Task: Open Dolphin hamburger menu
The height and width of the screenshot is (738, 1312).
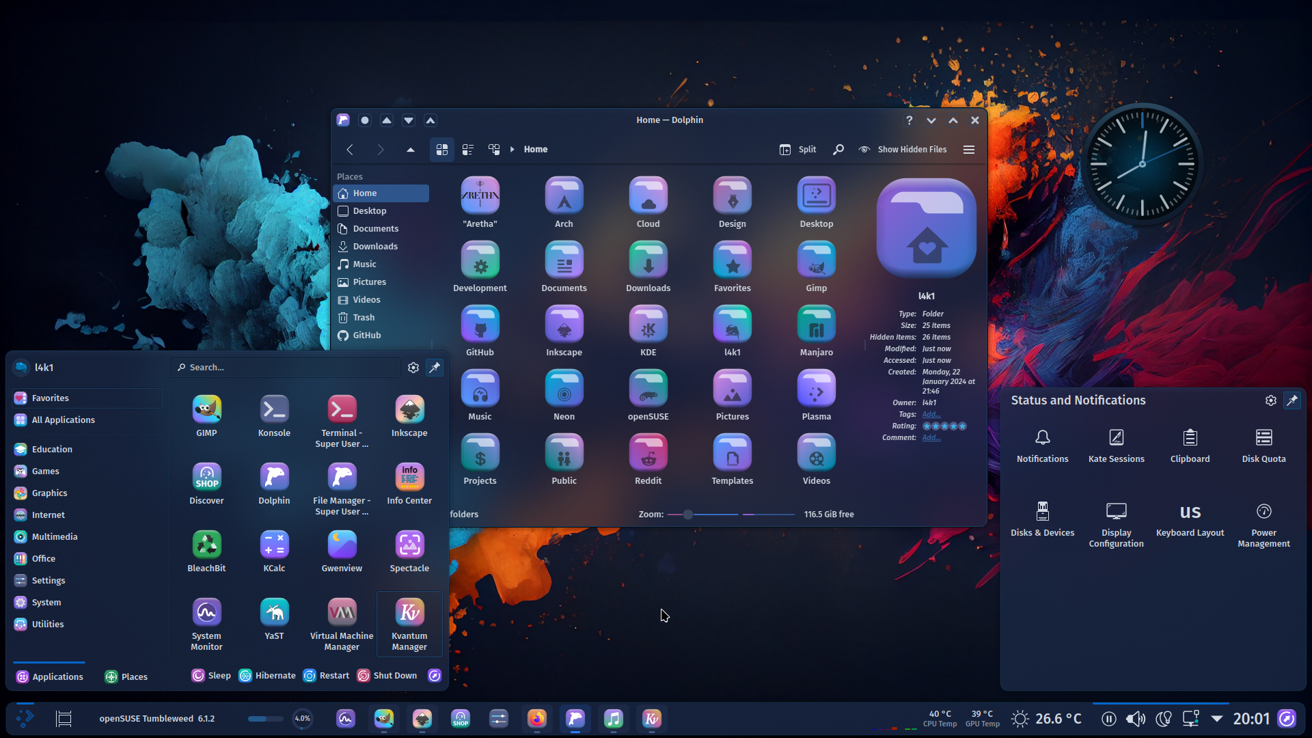Action: 969,149
